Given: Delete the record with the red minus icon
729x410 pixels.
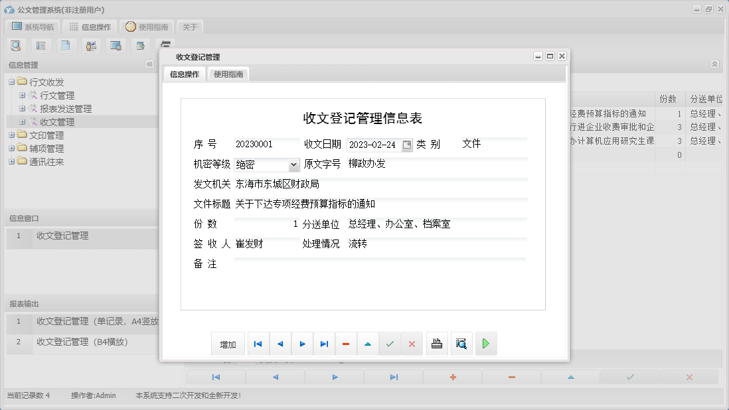Looking at the screenshot, I should (x=346, y=344).
